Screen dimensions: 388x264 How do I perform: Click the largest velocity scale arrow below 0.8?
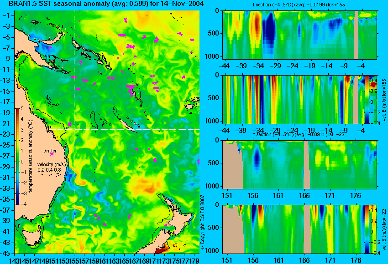pos(58,175)
